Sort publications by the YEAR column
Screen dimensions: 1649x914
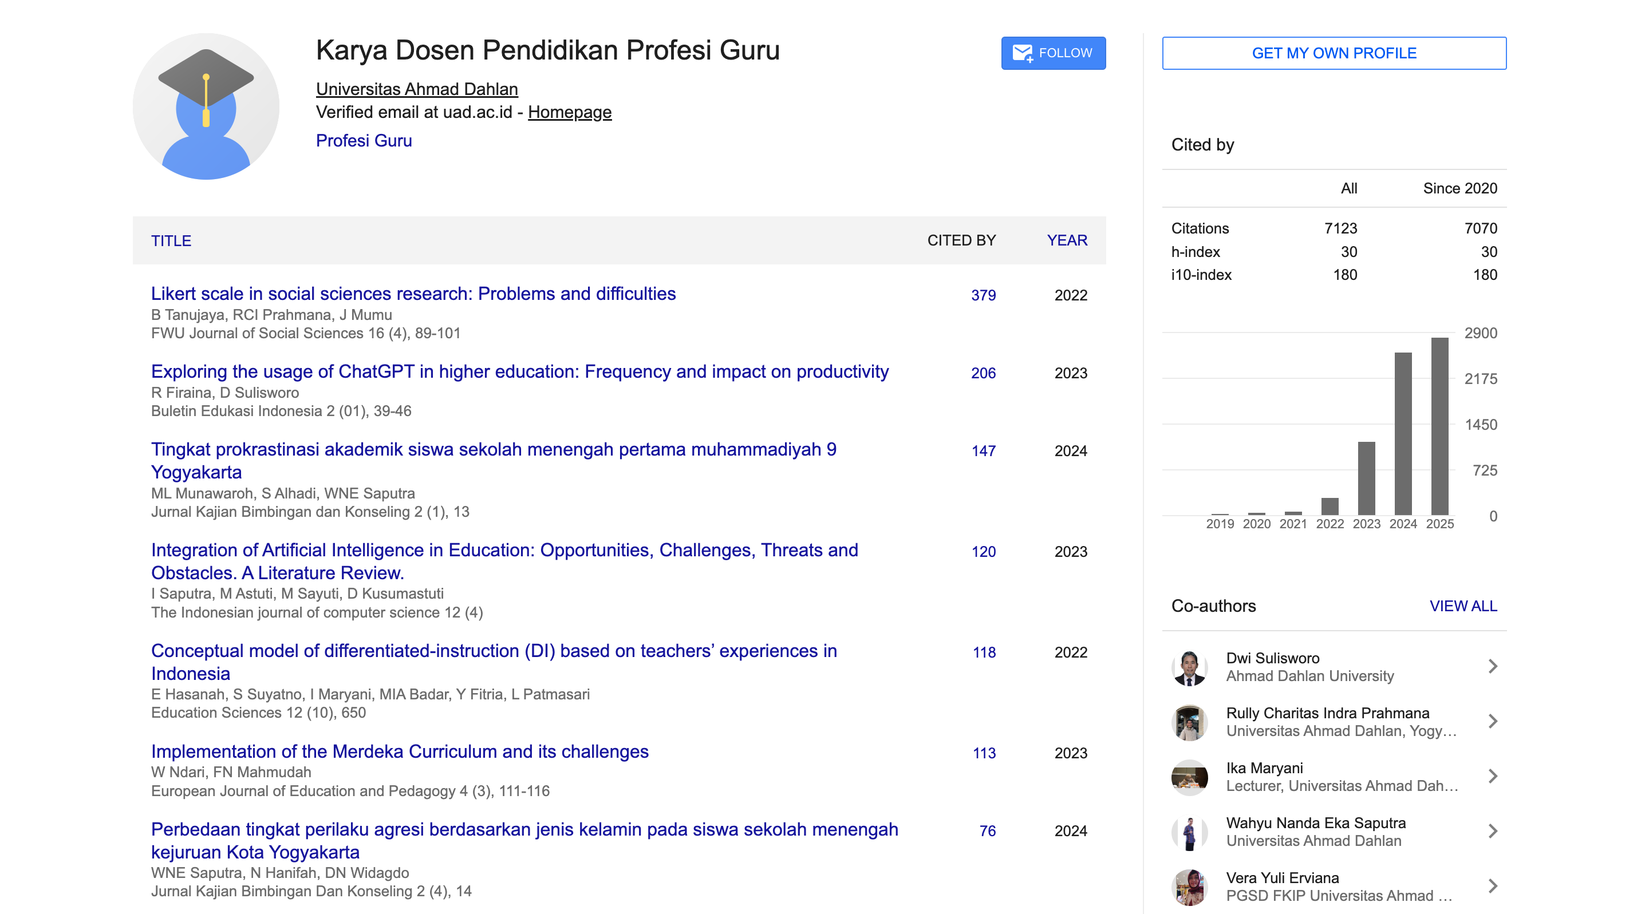[x=1067, y=240]
